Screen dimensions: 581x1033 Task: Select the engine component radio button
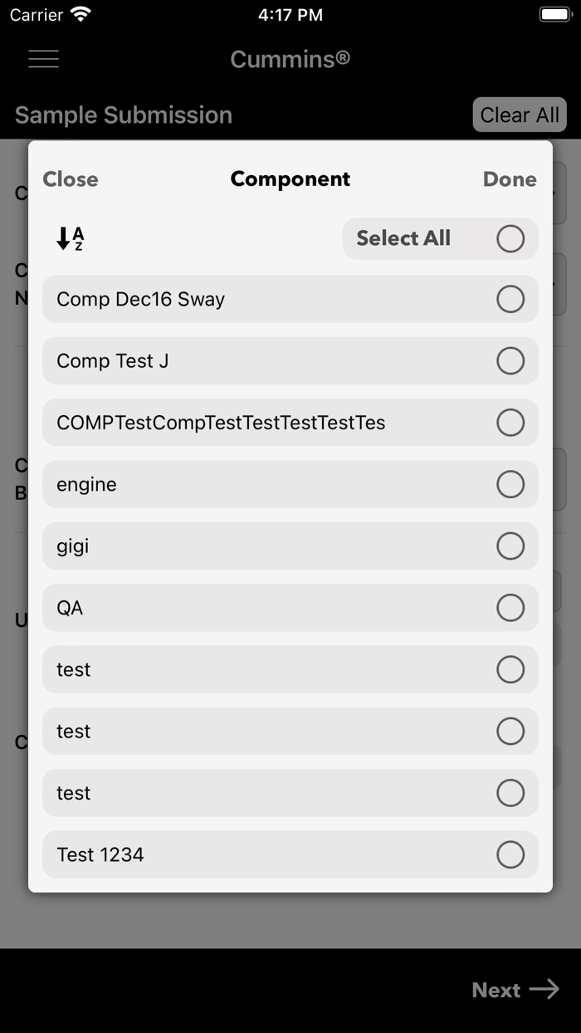pos(512,484)
